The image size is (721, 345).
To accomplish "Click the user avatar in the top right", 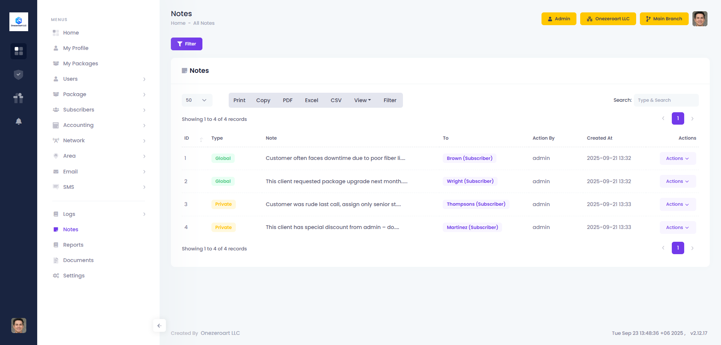I will point(700,19).
